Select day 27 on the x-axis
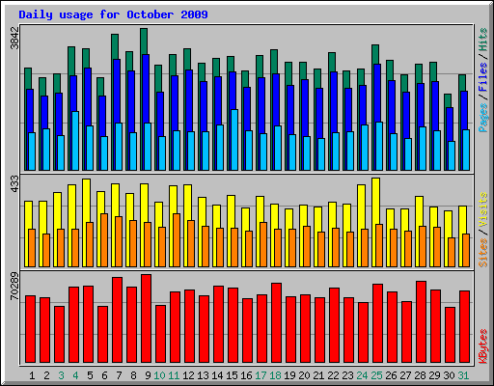The width and height of the screenshot is (494, 386). tap(405, 375)
